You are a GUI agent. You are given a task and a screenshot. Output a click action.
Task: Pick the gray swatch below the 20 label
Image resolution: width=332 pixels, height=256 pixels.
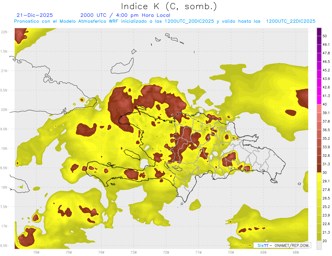pyautogui.click(x=319, y=245)
